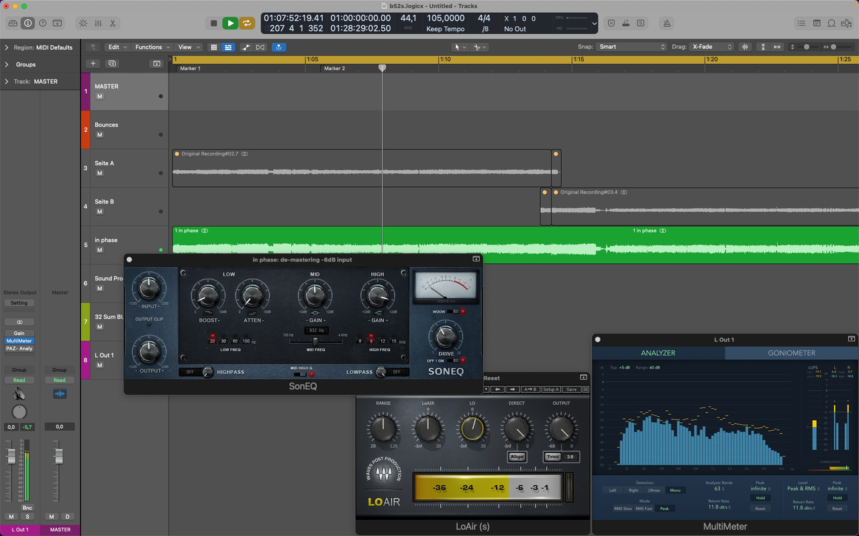859x536 pixels.
Task: Expand the Region MIDI Defaults section
Action: (7, 48)
